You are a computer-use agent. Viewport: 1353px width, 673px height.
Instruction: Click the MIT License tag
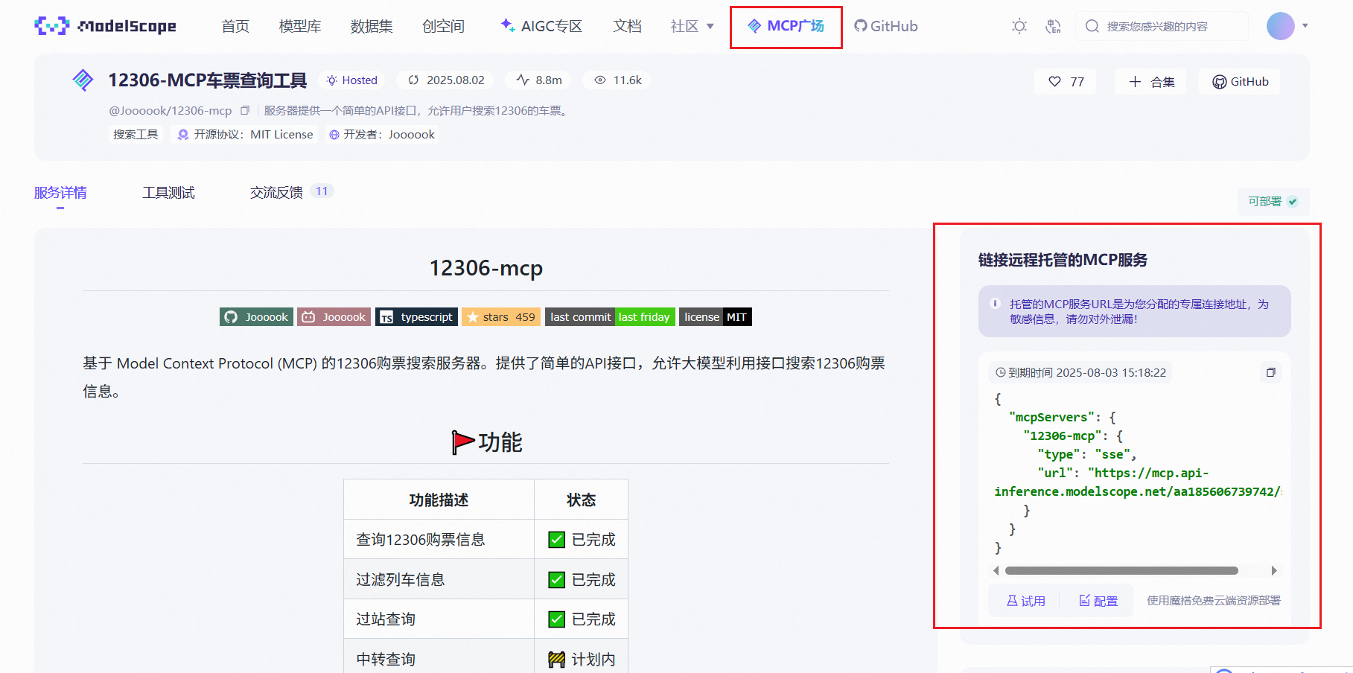[x=245, y=134]
